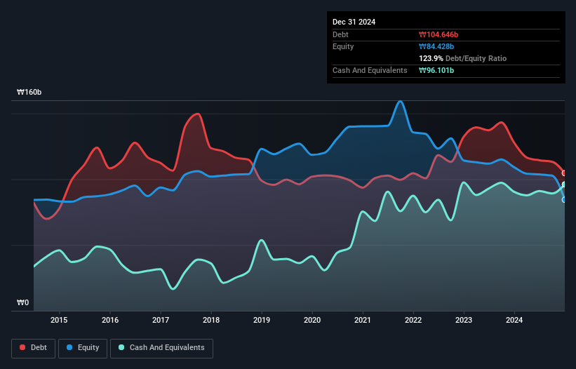576x369 pixels.
Task: Click the red Debt endpoint marker
Action: [564, 173]
